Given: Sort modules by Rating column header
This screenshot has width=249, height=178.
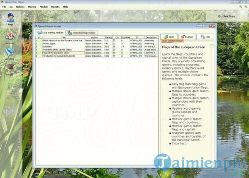Looking at the screenshot, I should (x=108, y=37).
